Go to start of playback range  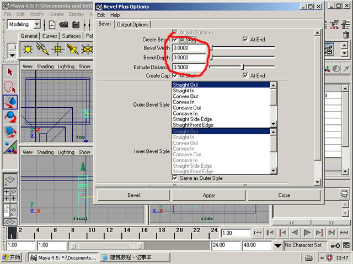[x=258, y=233]
